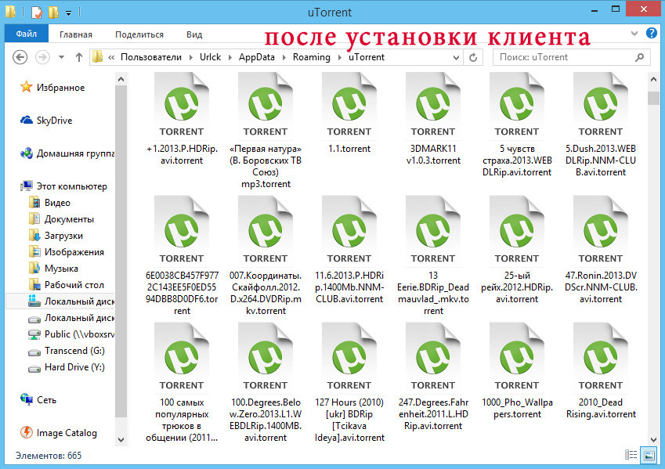Click the Forward navigation arrow
The height and width of the screenshot is (469, 665).
pos(42,57)
